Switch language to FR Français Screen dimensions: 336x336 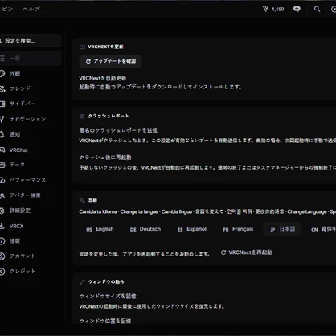(238, 229)
